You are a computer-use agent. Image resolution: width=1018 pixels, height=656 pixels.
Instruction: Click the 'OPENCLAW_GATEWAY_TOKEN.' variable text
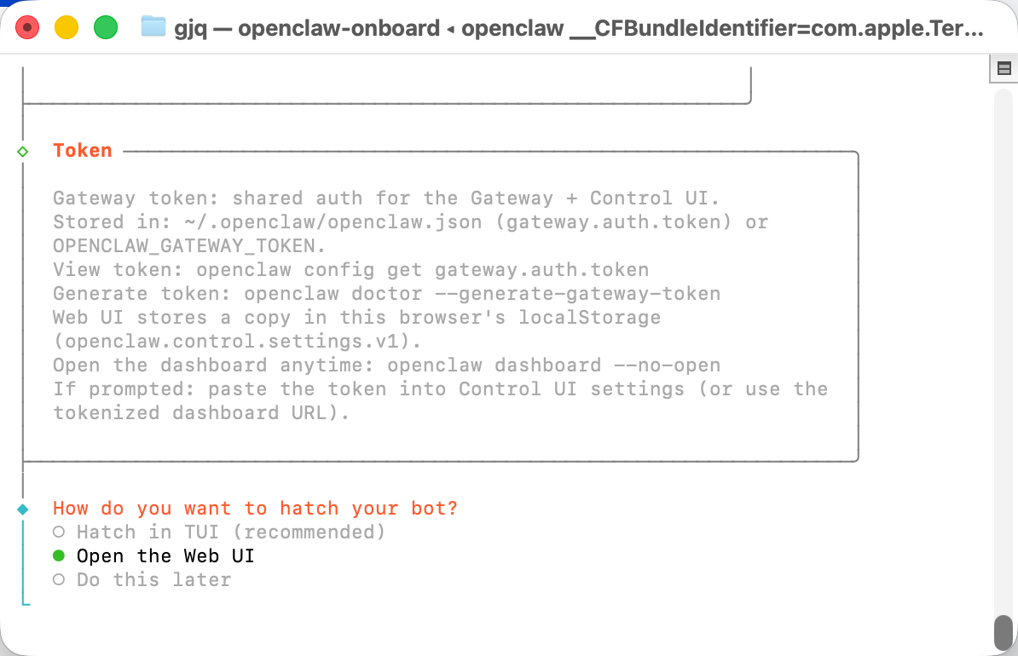coord(189,246)
